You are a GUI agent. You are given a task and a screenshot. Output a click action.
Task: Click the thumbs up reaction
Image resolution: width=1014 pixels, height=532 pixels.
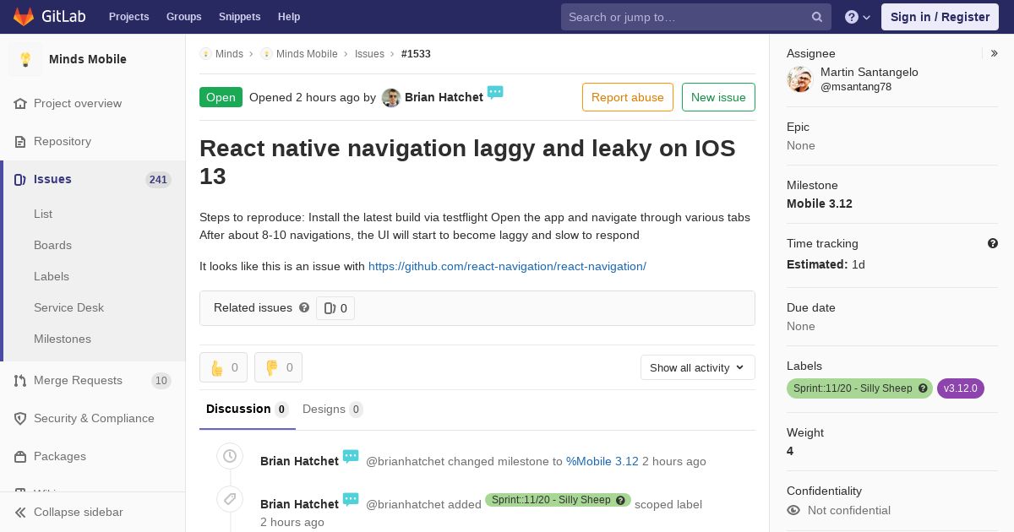[x=223, y=367]
